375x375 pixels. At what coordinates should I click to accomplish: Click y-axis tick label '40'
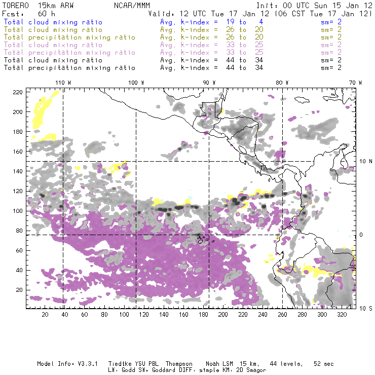[19, 270]
